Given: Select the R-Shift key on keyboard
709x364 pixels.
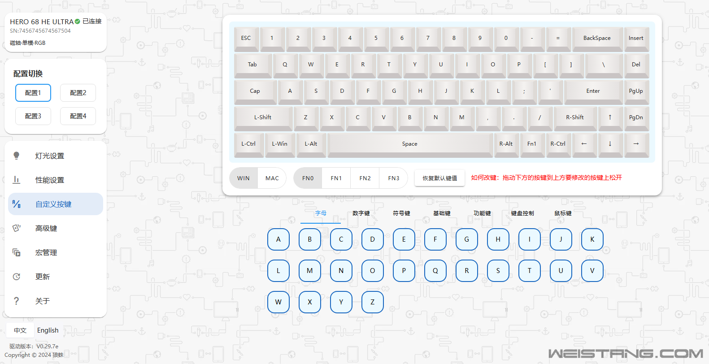Looking at the screenshot, I should pos(575,118).
